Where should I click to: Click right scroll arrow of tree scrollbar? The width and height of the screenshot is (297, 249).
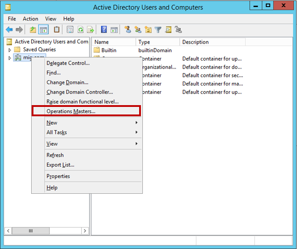85,231
